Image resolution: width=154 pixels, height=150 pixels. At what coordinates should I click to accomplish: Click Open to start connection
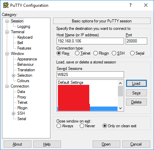point(106,144)
